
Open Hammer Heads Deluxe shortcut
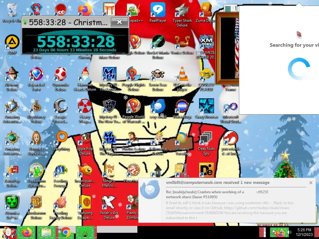[85, 79]
